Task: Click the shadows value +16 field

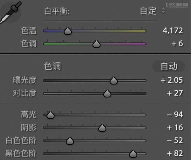Action: point(175,128)
